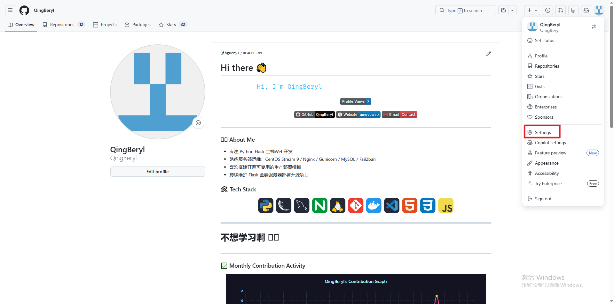614x304 pixels.
Task: Choose Set status in user menu
Action: [563, 41]
